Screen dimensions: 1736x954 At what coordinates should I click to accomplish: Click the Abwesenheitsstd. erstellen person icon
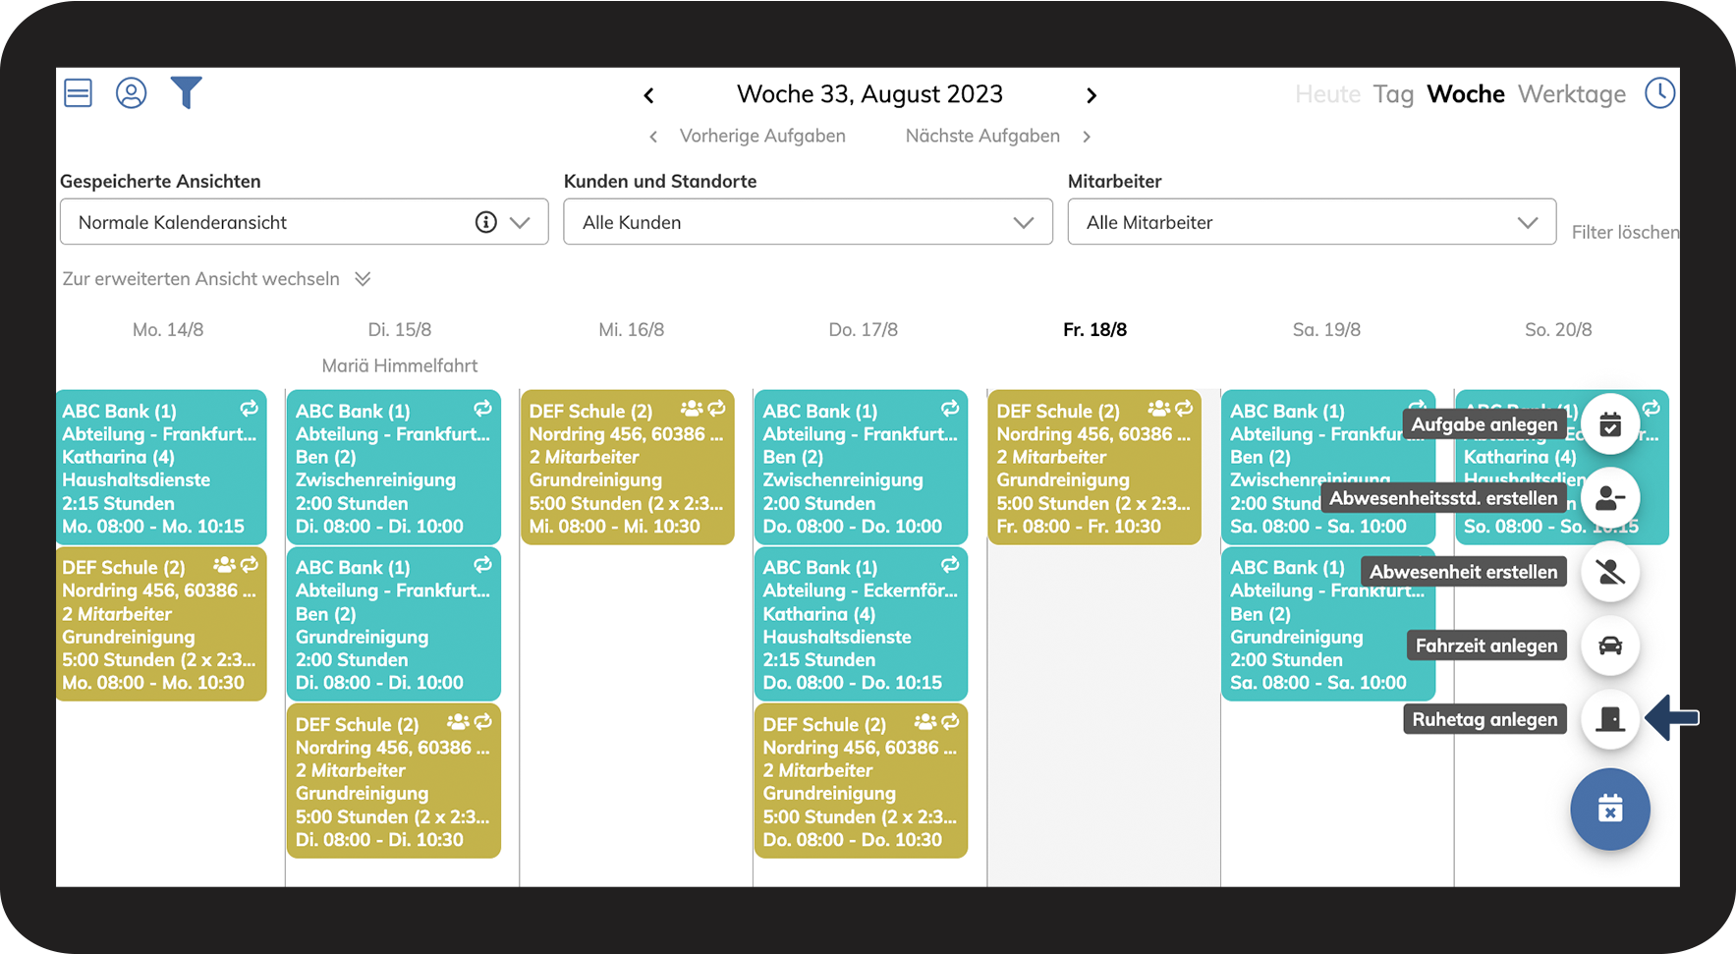pos(1610,498)
